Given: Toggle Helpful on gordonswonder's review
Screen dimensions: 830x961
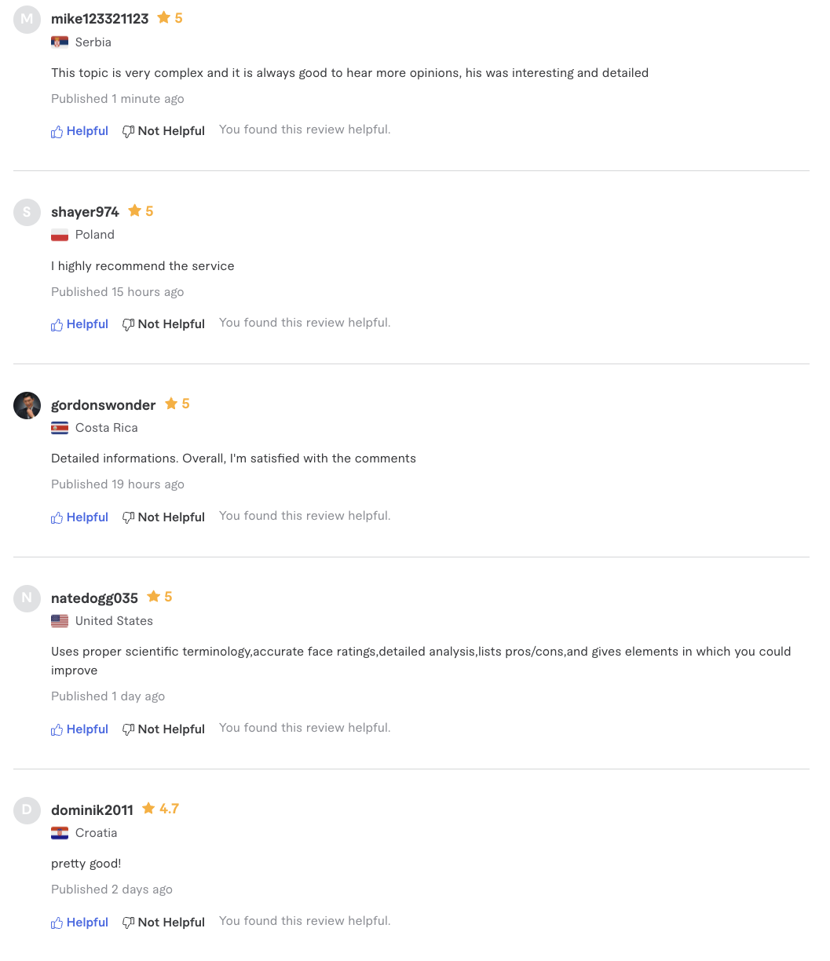Looking at the screenshot, I should 79,517.
